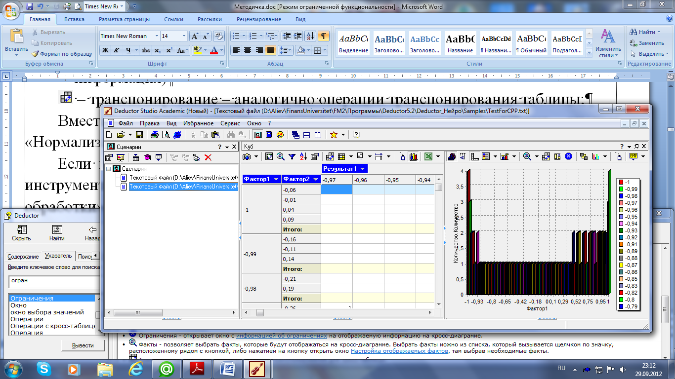
Task: Toggle superscript in Word ribbon
Action: click(x=169, y=50)
